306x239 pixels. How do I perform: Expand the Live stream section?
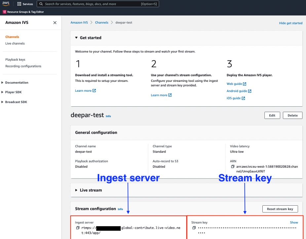click(76, 190)
